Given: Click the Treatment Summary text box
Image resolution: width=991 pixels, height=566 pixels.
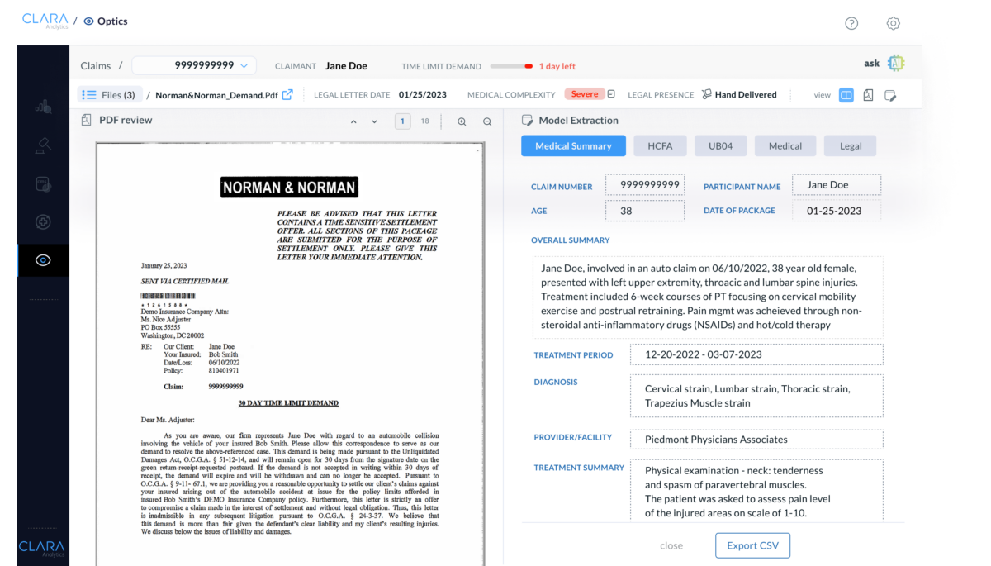Looking at the screenshot, I should pos(756,491).
